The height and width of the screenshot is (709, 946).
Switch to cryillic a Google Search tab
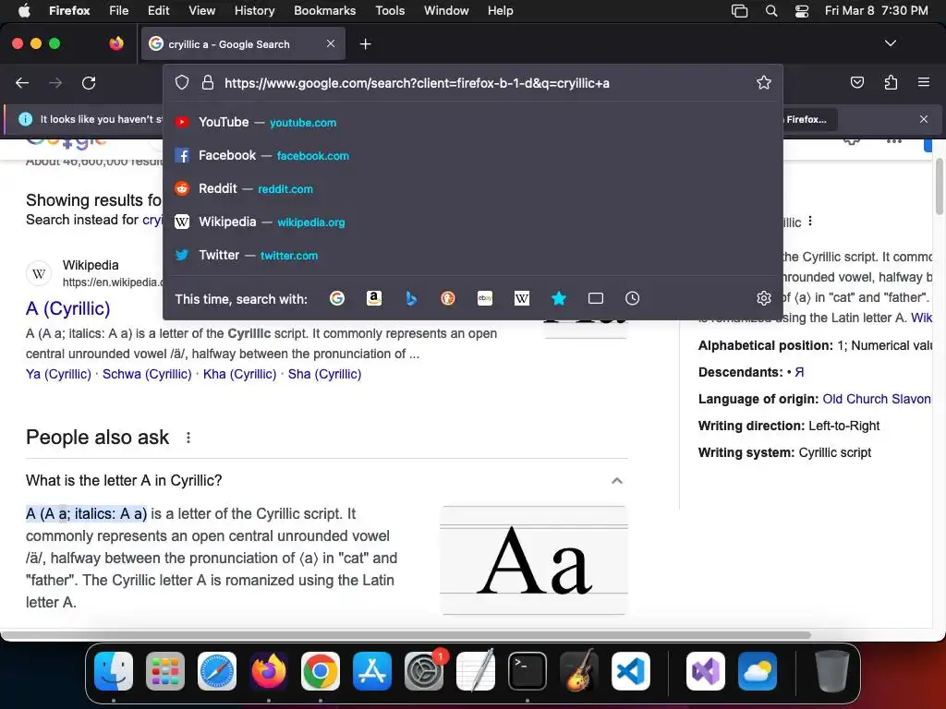[243, 43]
